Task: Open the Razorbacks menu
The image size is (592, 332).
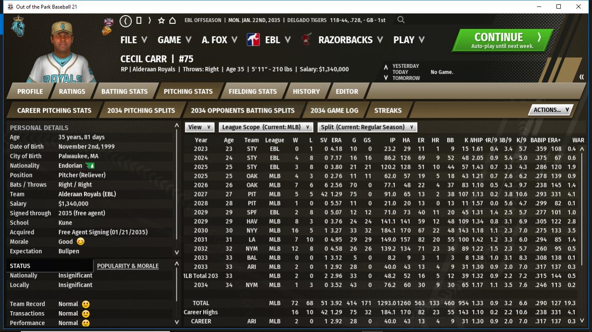Action: 350,40
